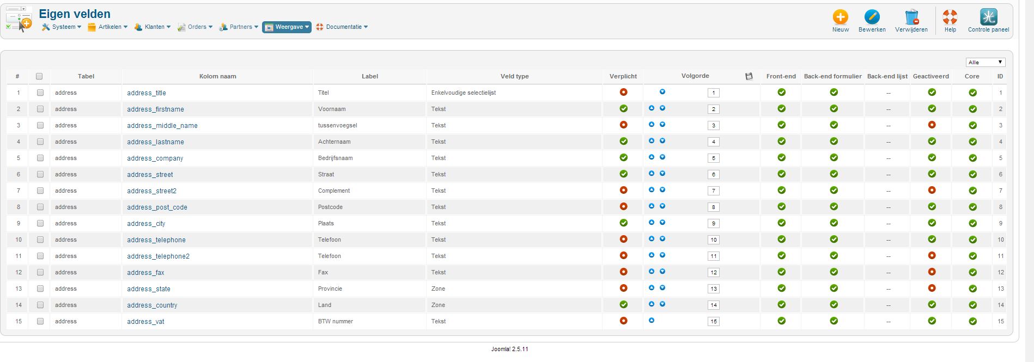The image size is (1034, 362).
Task: Check the checkbox for address_lastname row
Action: coord(40,142)
